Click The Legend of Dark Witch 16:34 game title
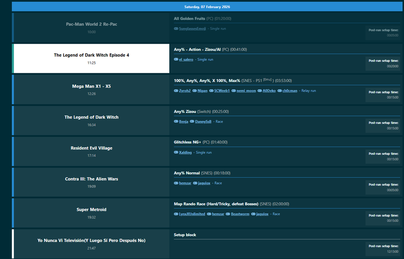404x259 pixels. (x=92, y=117)
